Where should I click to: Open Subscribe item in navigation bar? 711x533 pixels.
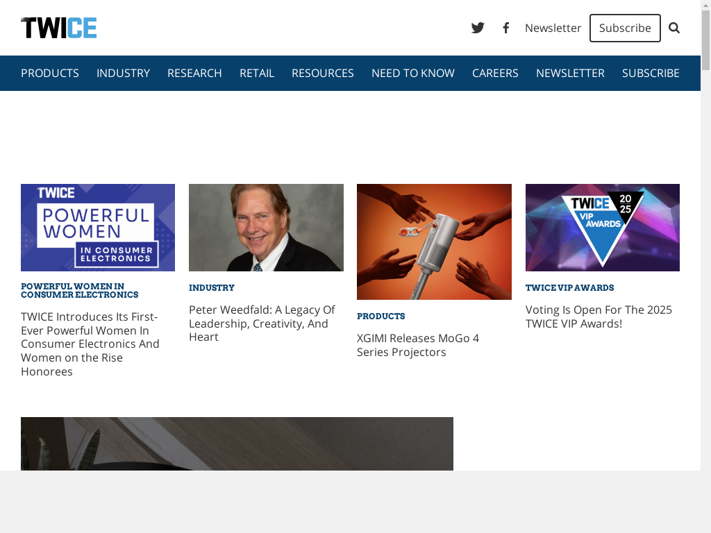(x=650, y=73)
